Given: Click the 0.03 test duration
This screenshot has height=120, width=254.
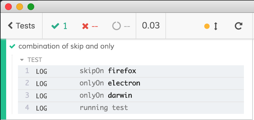Looking at the screenshot, I should click(x=151, y=26).
